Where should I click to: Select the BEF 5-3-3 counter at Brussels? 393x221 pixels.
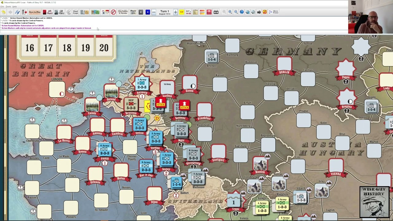[x=131, y=105]
